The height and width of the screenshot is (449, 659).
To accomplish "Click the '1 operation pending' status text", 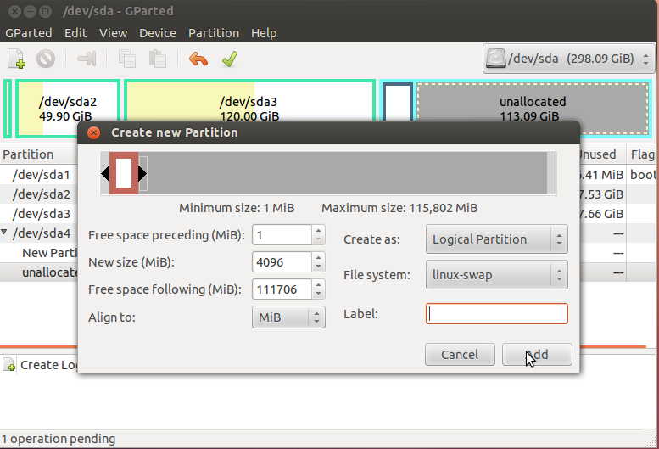I will [59, 439].
